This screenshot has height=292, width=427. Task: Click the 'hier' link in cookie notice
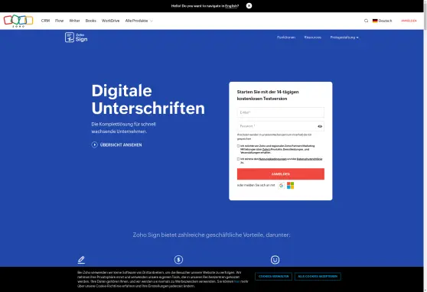[236, 281]
